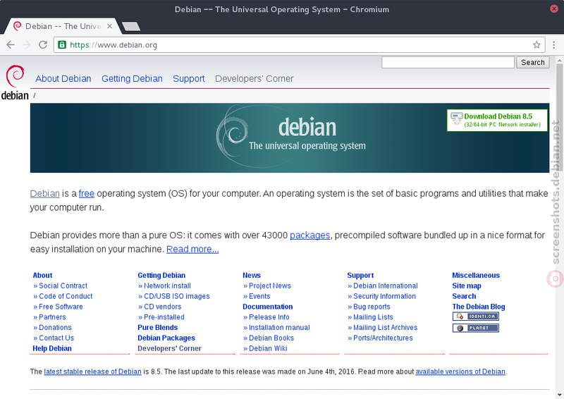Open the Pure Blends link
Image resolution: width=564 pixels, height=399 pixels.
point(157,328)
